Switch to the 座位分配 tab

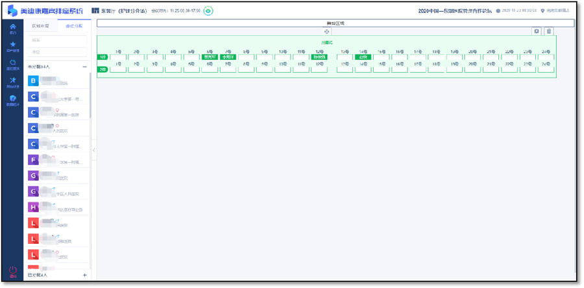(74, 26)
